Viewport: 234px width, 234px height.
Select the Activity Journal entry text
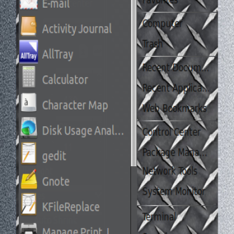coord(77,29)
